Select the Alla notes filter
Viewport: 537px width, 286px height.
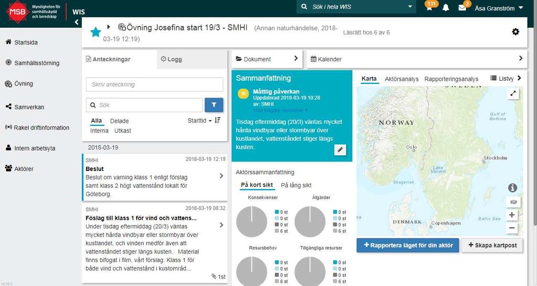[x=96, y=121]
